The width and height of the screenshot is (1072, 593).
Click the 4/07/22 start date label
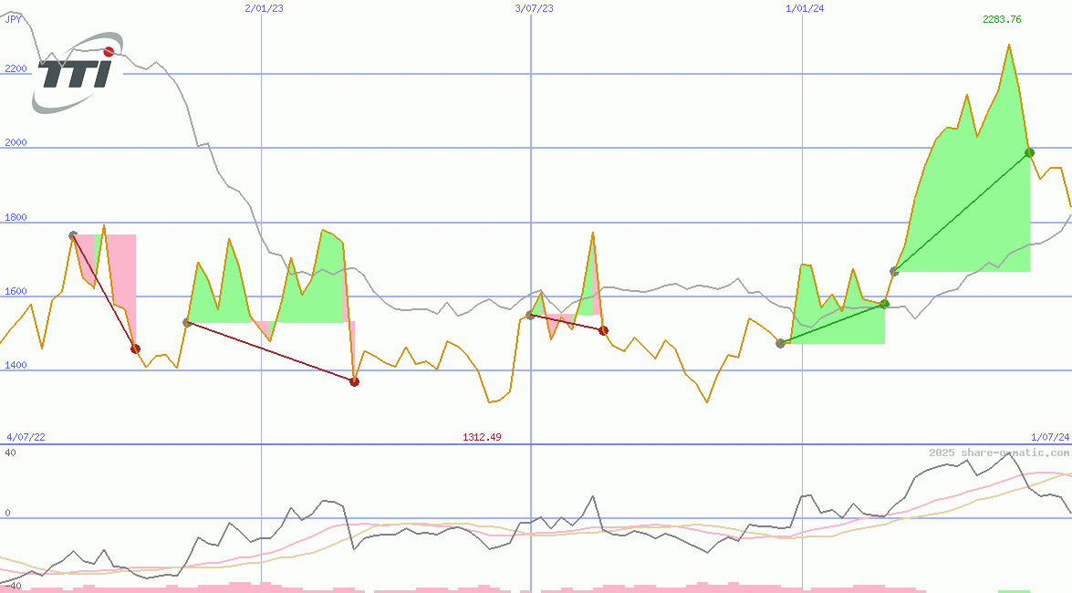tap(26, 437)
